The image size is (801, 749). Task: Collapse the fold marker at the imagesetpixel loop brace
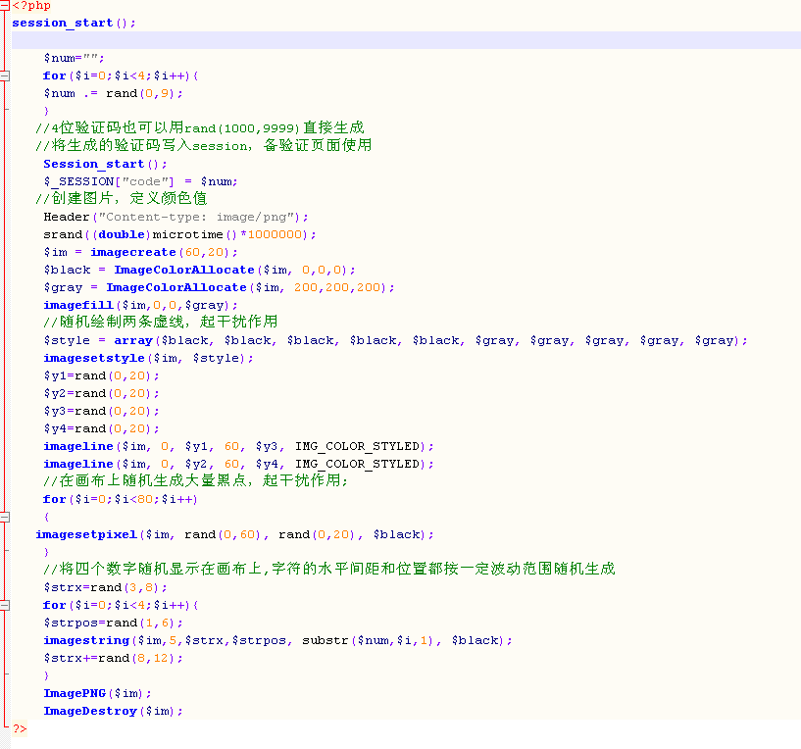point(5,517)
